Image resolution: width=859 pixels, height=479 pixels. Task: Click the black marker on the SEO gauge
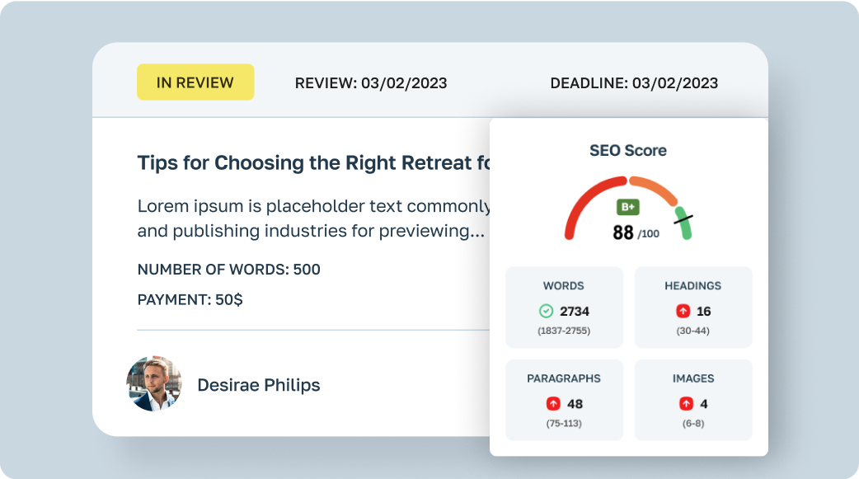click(683, 217)
